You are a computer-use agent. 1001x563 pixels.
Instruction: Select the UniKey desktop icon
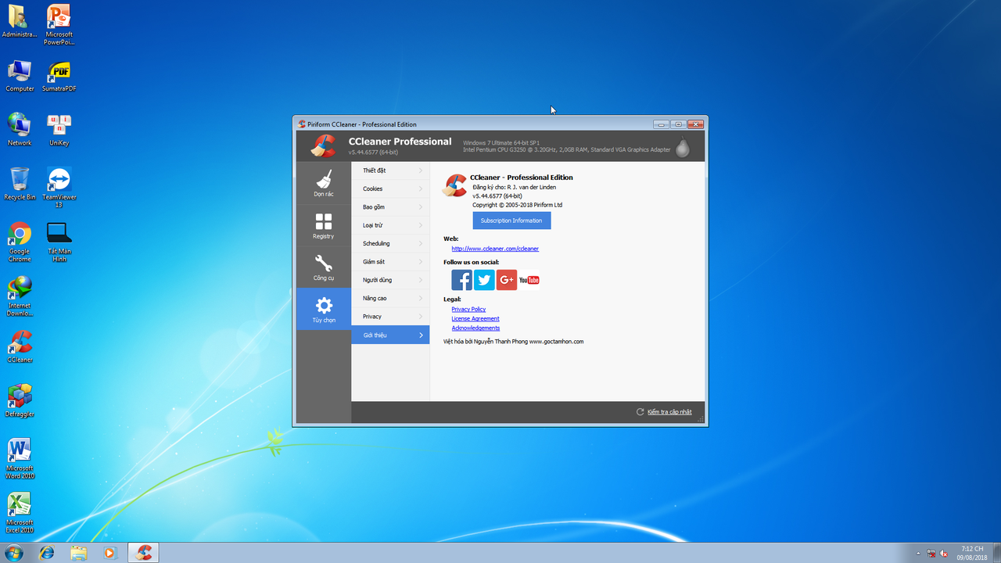tap(59, 130)
